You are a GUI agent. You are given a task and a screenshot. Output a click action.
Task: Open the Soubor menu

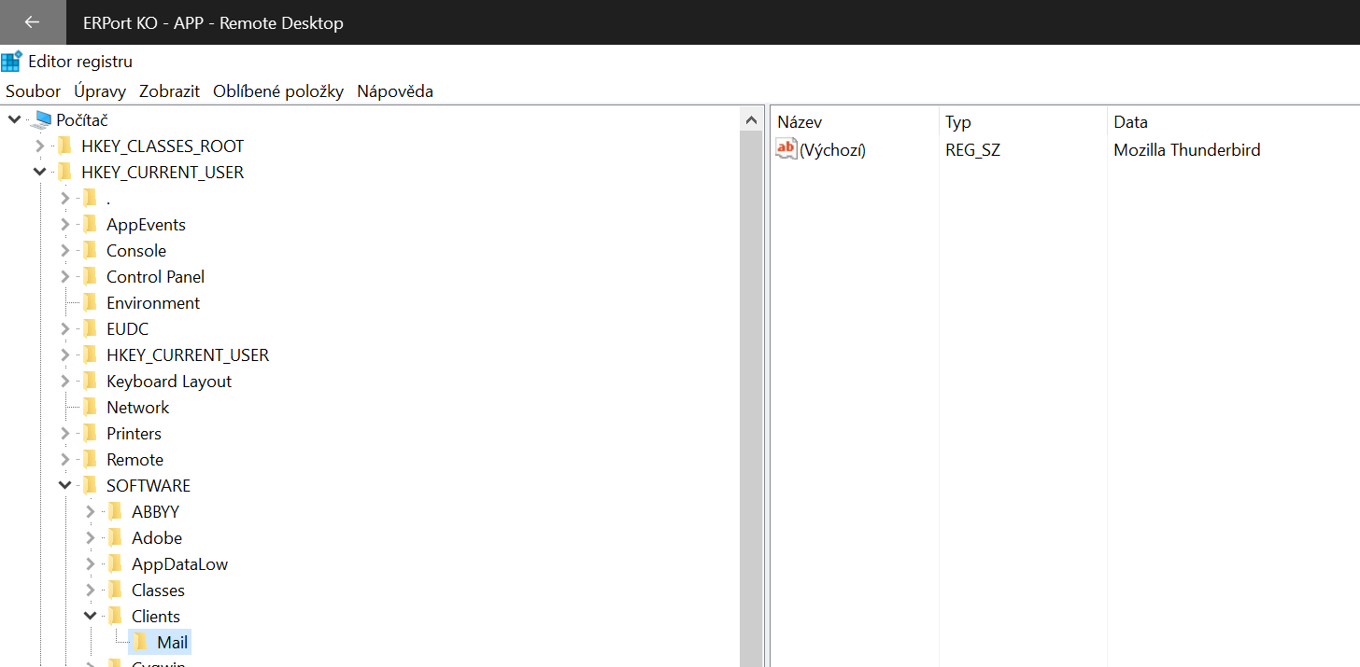(x=33, y=91)
